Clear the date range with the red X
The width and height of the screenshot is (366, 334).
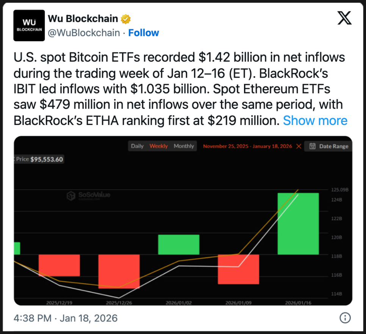click(x=299, y=146)
